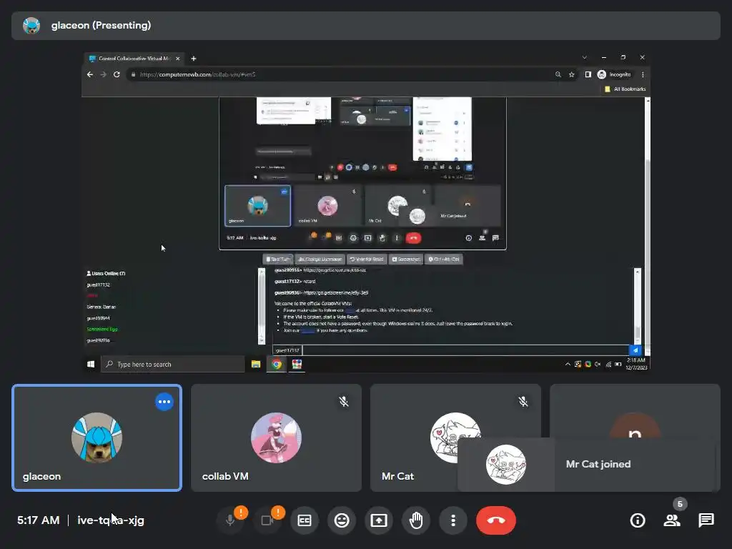This screenshot has height=549, width=732.
Task: Click the Take Turn button
Action: click(x=278, y=259)
